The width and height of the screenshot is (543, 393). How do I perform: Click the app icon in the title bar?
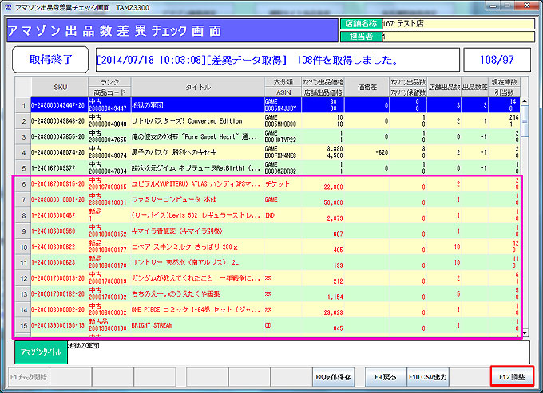[8, 6]
